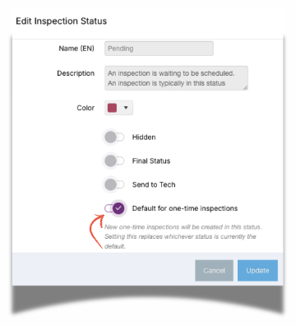296x326 pixels.
Task: Click Default for one-time inspections label
Action: tap(185, 208)
